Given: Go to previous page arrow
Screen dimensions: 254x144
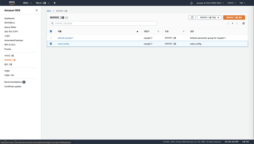Looking at the screenshot, I should click(228, 23).
